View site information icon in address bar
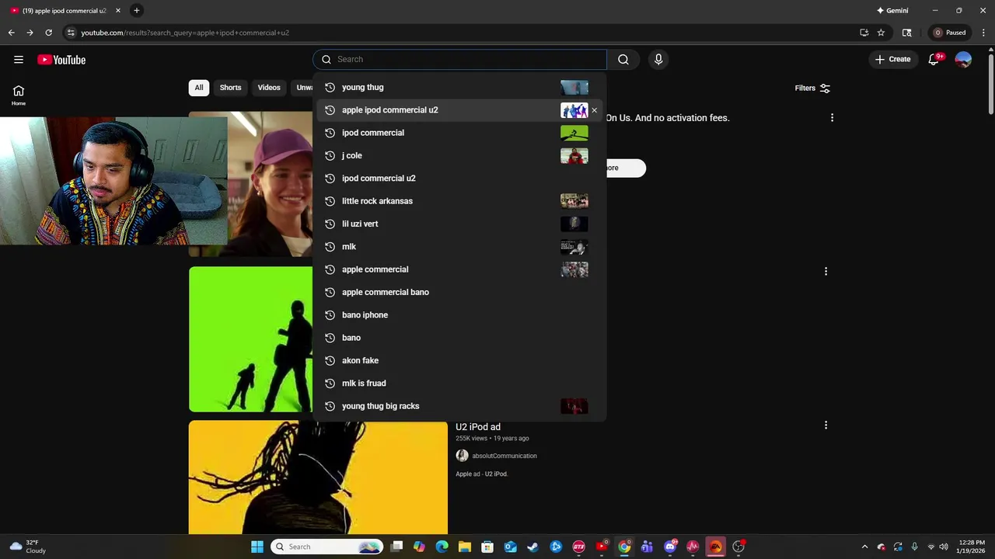Screen dimensions: 995x559 click(x=71, y=33)
